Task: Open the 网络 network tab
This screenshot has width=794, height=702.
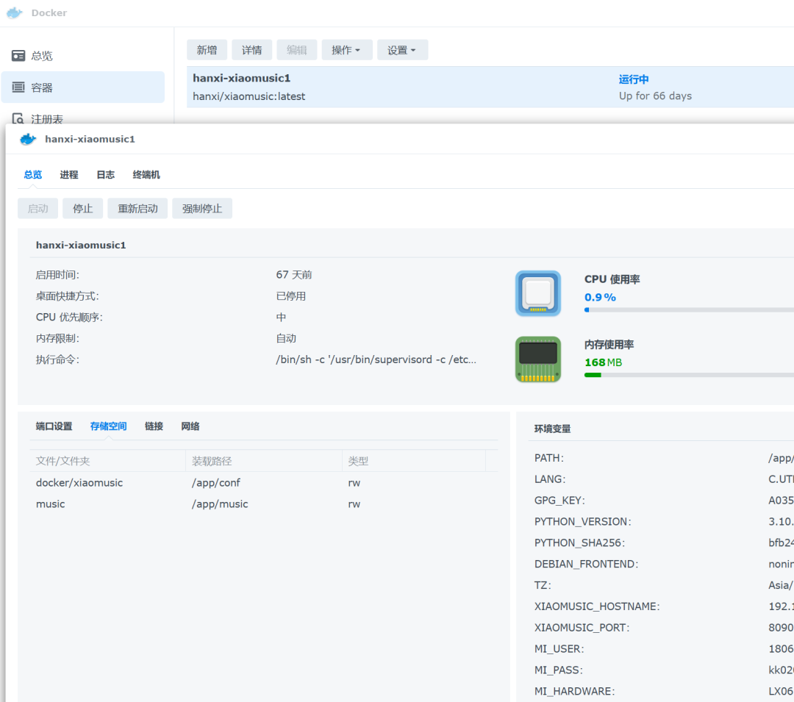Action: (190, 426)
